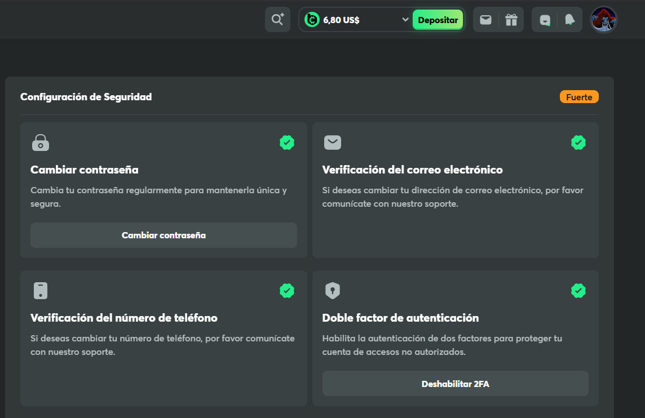Image resolution: width=645 pixels, height=418 pixels.
Task: Click the verified checkmark on email verification card
Action: tap(578, 143)
